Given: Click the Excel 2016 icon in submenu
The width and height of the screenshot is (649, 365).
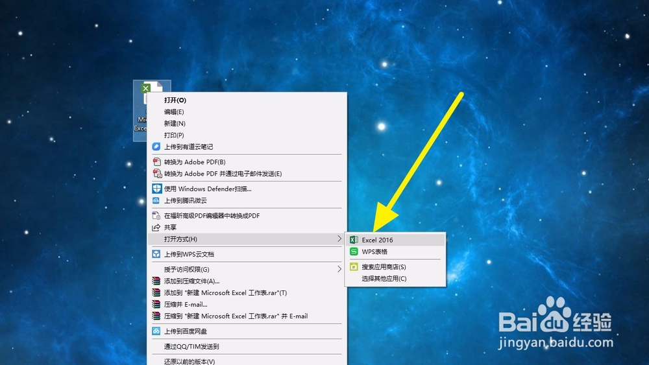Looking at the screenshot, I should [354, 240].
